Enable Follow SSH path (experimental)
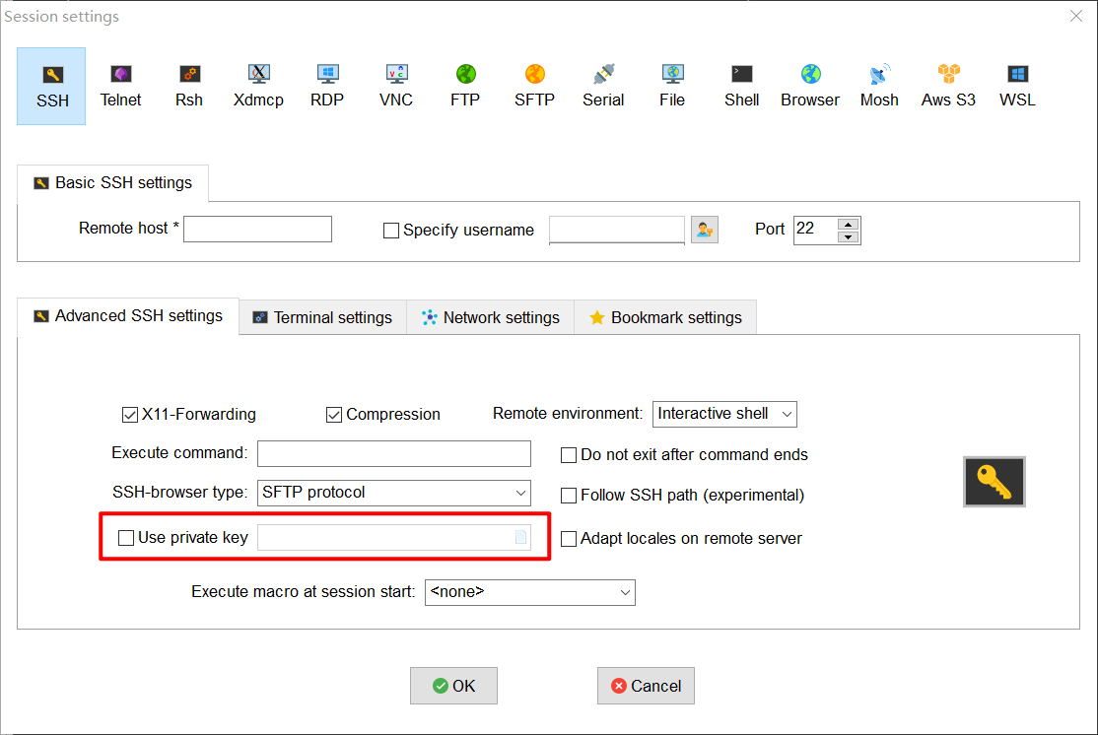 click(x=569, y=496)
